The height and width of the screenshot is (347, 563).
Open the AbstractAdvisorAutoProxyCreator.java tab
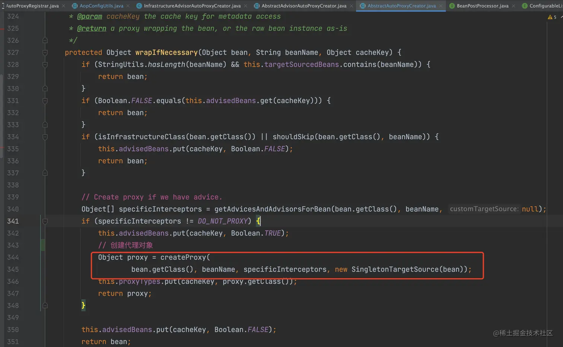click(x=304, y=6)
